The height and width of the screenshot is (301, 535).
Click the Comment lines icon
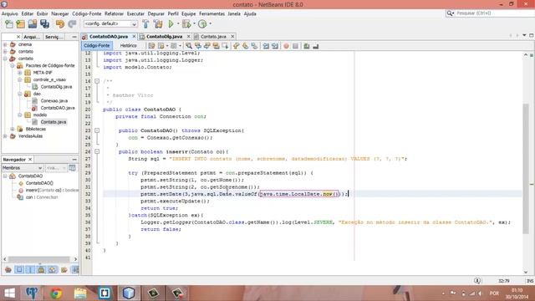307,46
